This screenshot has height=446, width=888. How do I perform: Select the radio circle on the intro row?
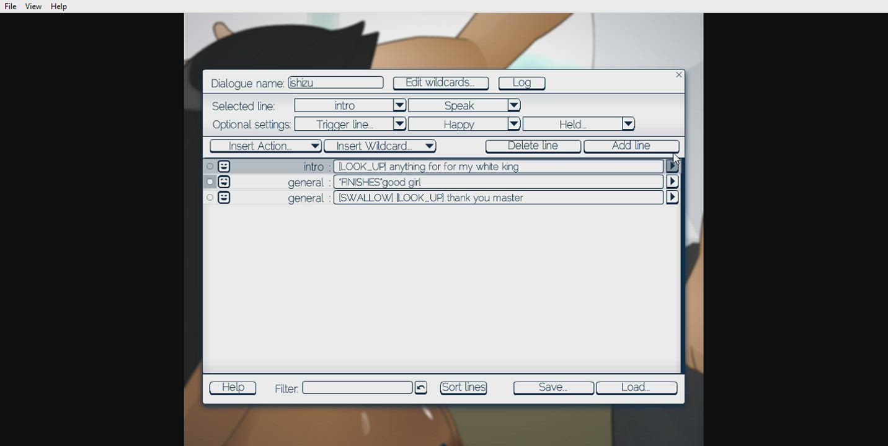click(210, 167)
